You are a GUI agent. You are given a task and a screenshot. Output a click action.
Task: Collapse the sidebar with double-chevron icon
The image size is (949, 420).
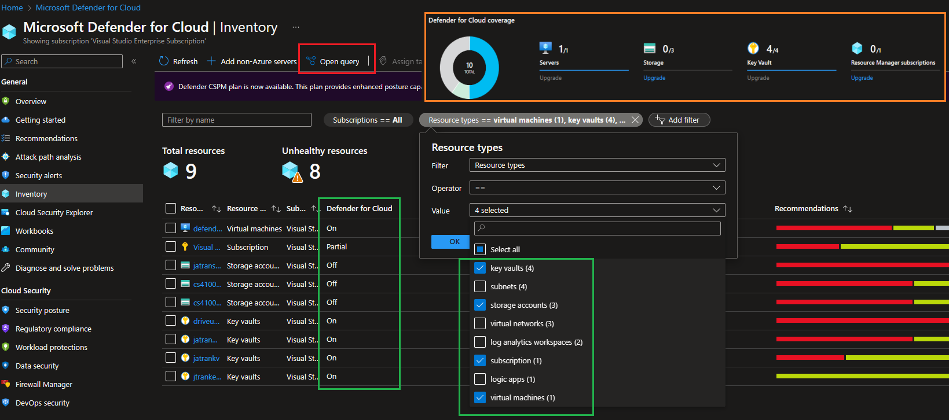(x=134, y=61)
